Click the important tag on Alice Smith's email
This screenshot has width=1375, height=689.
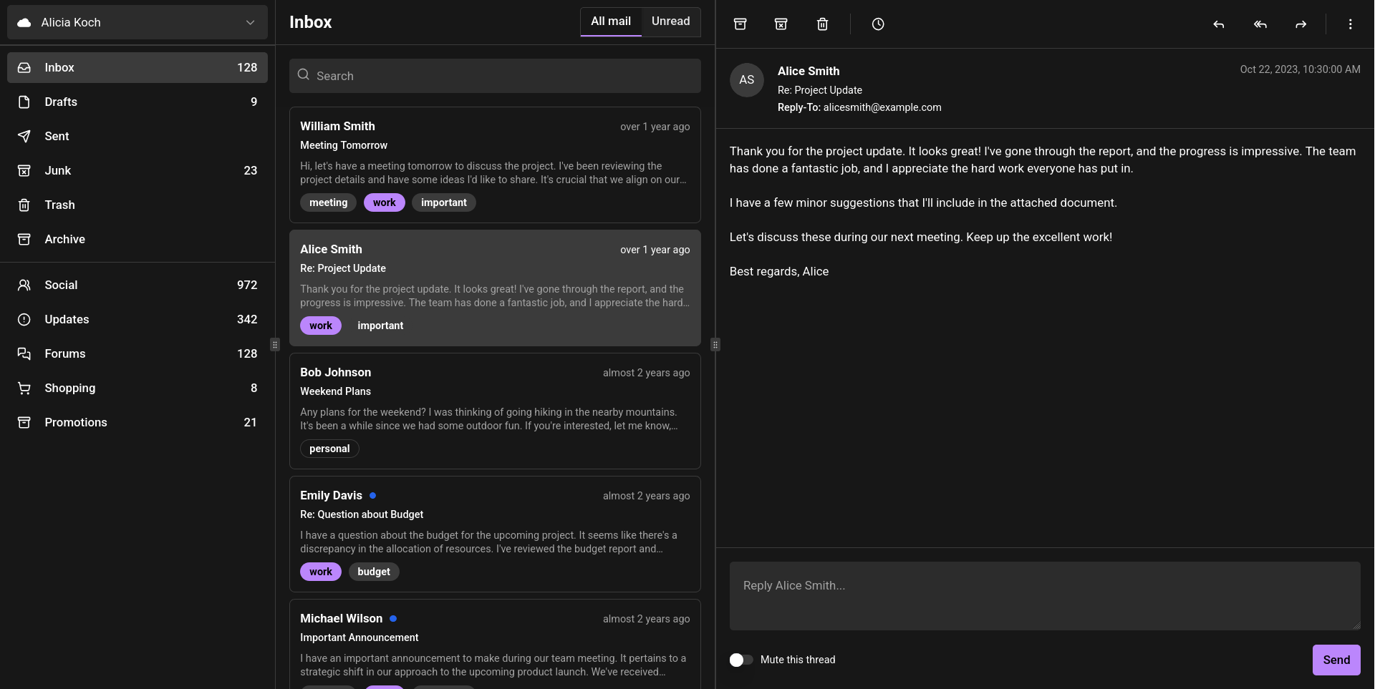click(380, 326)
